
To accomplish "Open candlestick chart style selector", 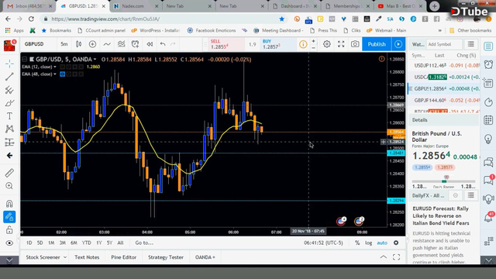I will pos(78,44).
